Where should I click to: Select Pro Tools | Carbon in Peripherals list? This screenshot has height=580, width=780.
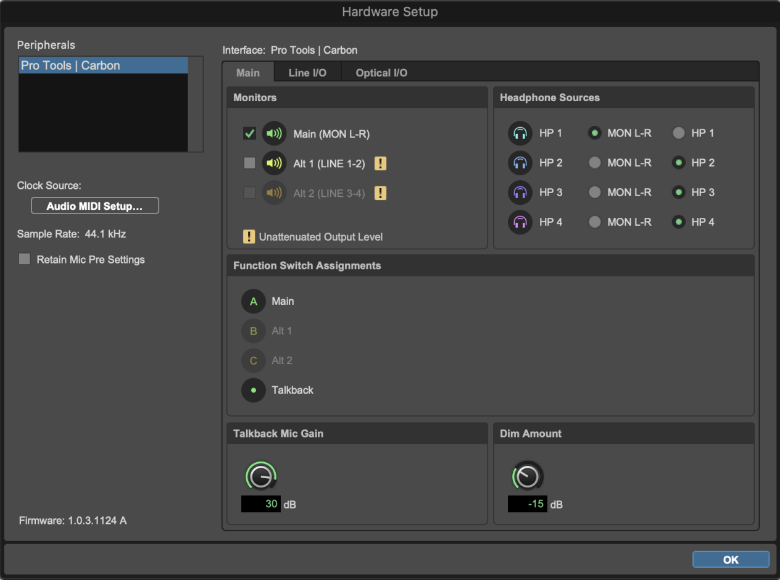click(103, 65)
